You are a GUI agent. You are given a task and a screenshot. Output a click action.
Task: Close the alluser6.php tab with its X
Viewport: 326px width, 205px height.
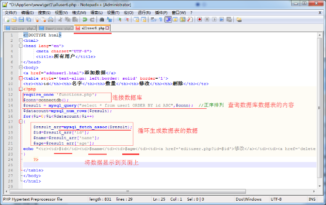(108, 28)
